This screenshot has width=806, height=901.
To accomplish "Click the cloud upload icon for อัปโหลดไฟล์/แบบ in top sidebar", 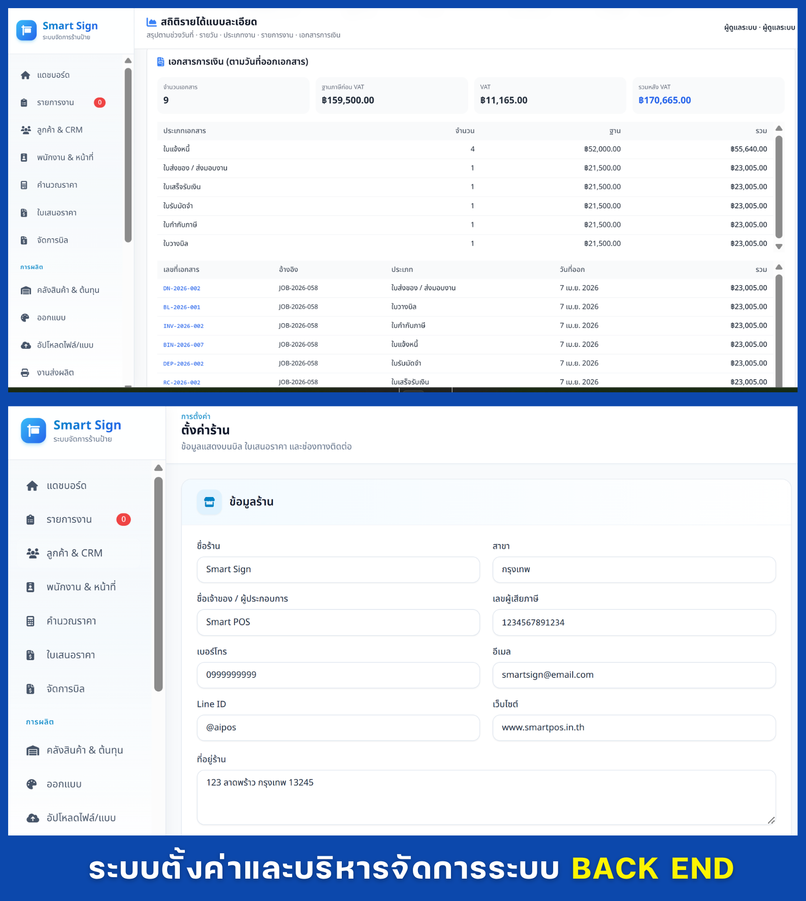I will [x=25, y=345].
